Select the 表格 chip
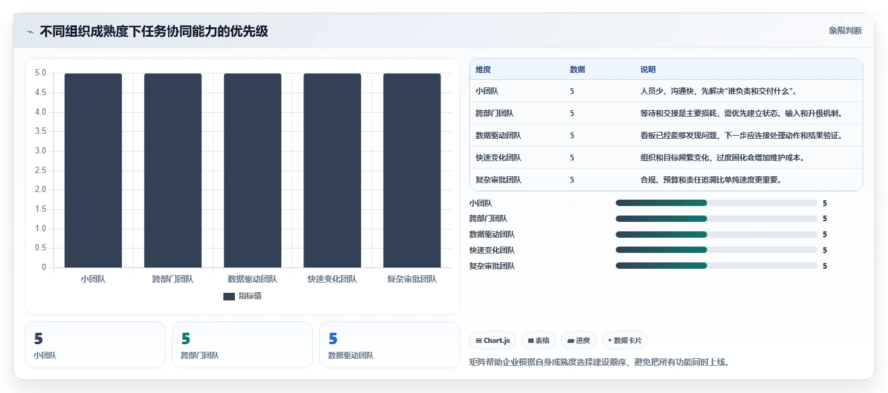 point(538,340)
